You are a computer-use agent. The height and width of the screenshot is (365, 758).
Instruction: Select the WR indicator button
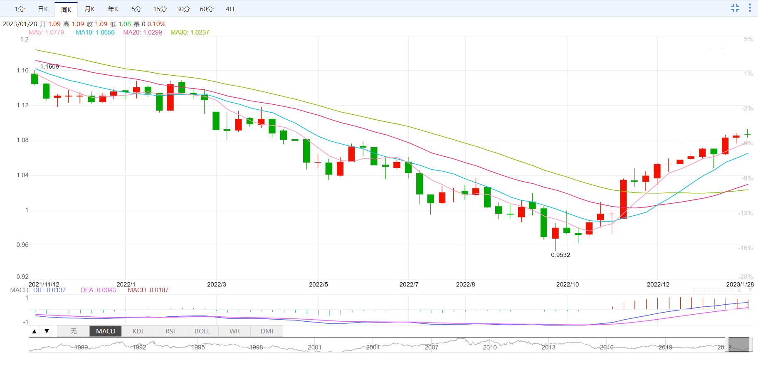235,331
